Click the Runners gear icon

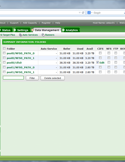coord(43,35)
